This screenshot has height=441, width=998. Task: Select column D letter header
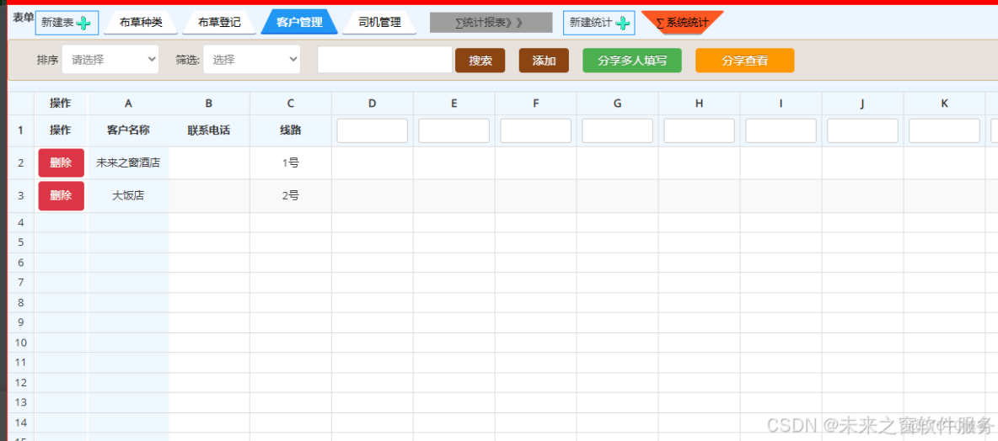[x=373, y=103]
